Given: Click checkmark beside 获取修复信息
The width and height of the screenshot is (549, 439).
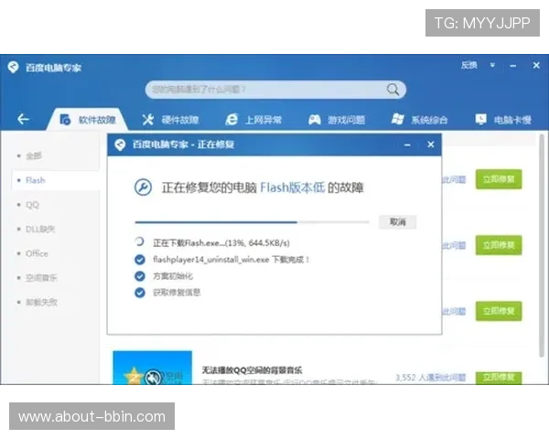Looking at the screenshot, I should point(140,293).
